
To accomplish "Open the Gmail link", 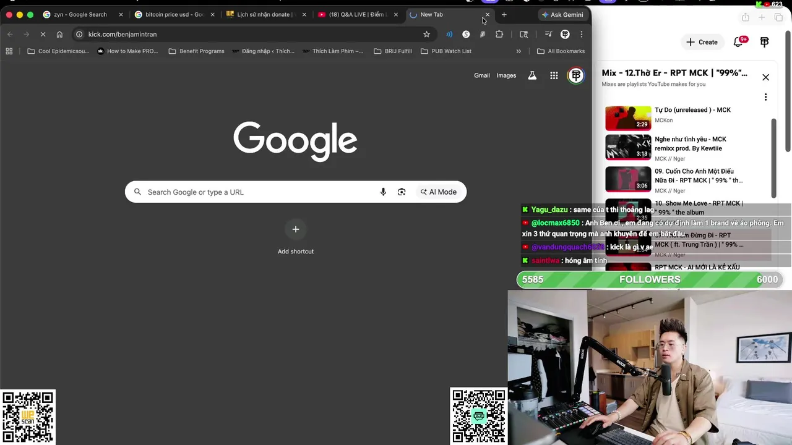I will (x=481, y=75).
